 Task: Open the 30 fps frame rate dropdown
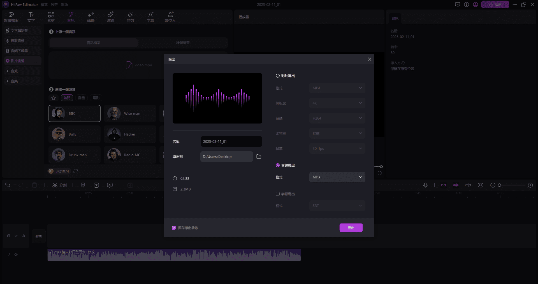coord(337,148)
